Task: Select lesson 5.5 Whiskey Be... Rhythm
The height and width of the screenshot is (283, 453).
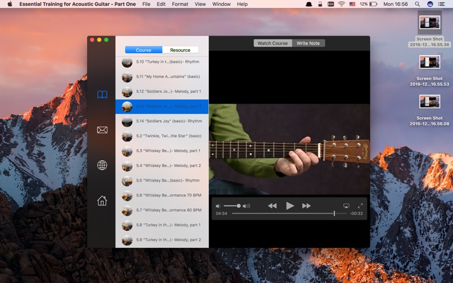Action: 162,180
